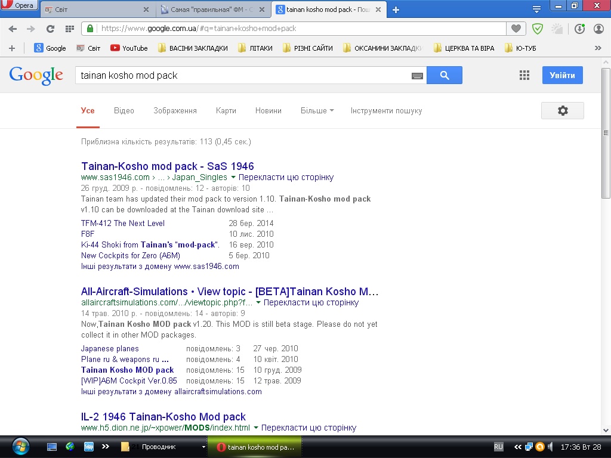Select the Новини search tab
This screenshot has height=458, width=611.
[268, 110]
